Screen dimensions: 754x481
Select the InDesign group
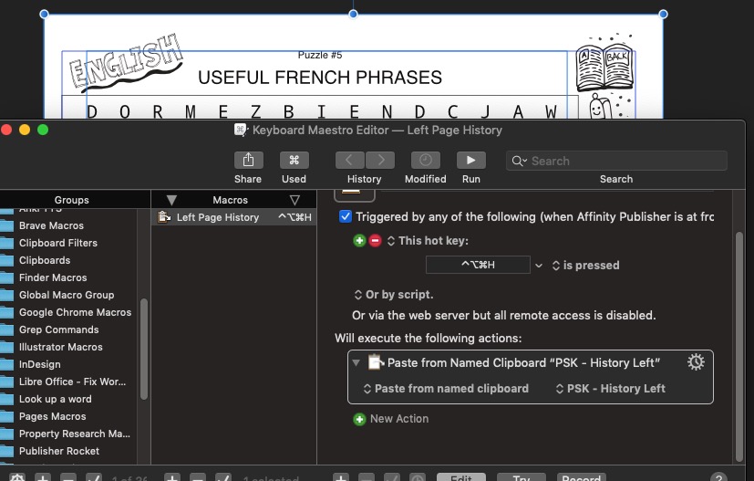coord(40,364)
